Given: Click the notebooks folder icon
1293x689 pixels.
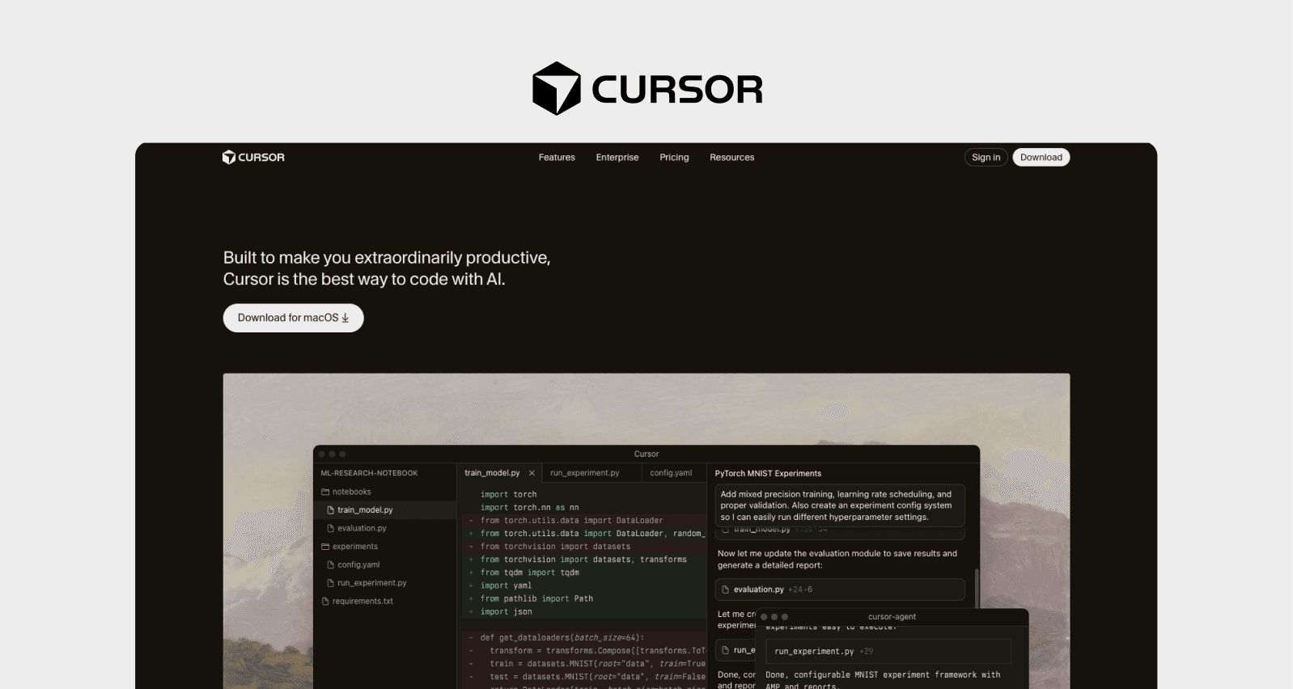Looking at the screenshot, I should (325, 492).
